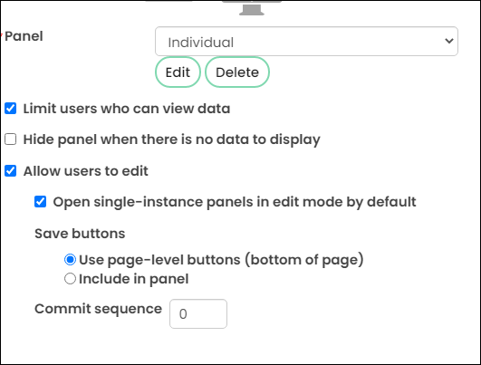Click the 'Include in panel' label text
The image size is (481, 365).
click(134, 279)
